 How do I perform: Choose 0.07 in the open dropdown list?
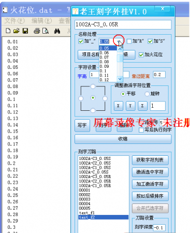click(x=108, y=57)
